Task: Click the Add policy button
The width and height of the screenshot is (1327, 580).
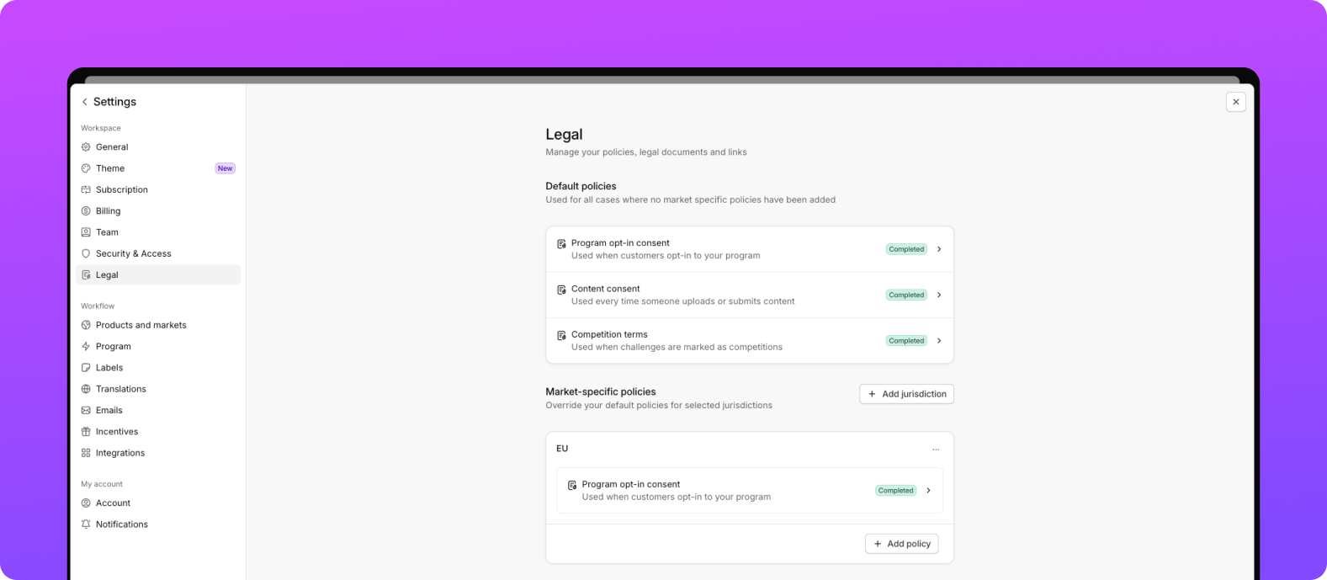Action: 901,544
